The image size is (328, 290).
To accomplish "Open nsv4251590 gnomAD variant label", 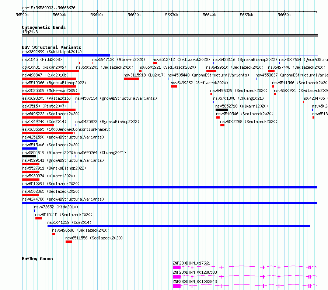I will click(63, 137).
